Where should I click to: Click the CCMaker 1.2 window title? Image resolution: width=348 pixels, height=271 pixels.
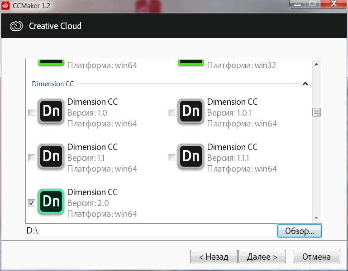point(31,5)
